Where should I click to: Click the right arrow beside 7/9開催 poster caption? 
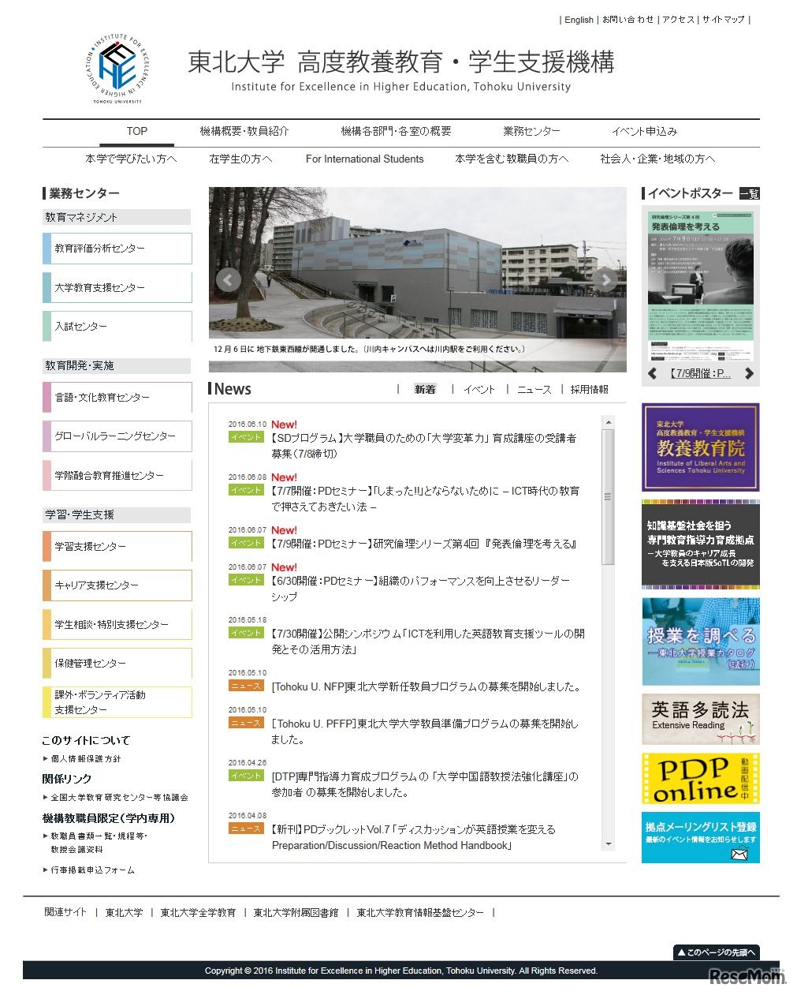(750, 374)
